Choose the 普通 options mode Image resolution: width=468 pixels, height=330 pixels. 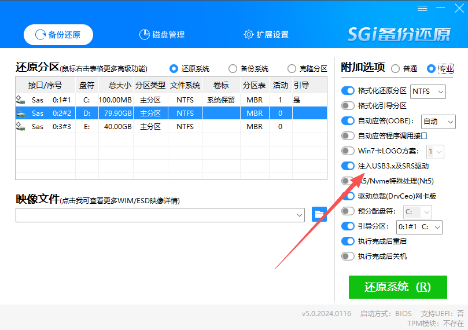[395, 69]
